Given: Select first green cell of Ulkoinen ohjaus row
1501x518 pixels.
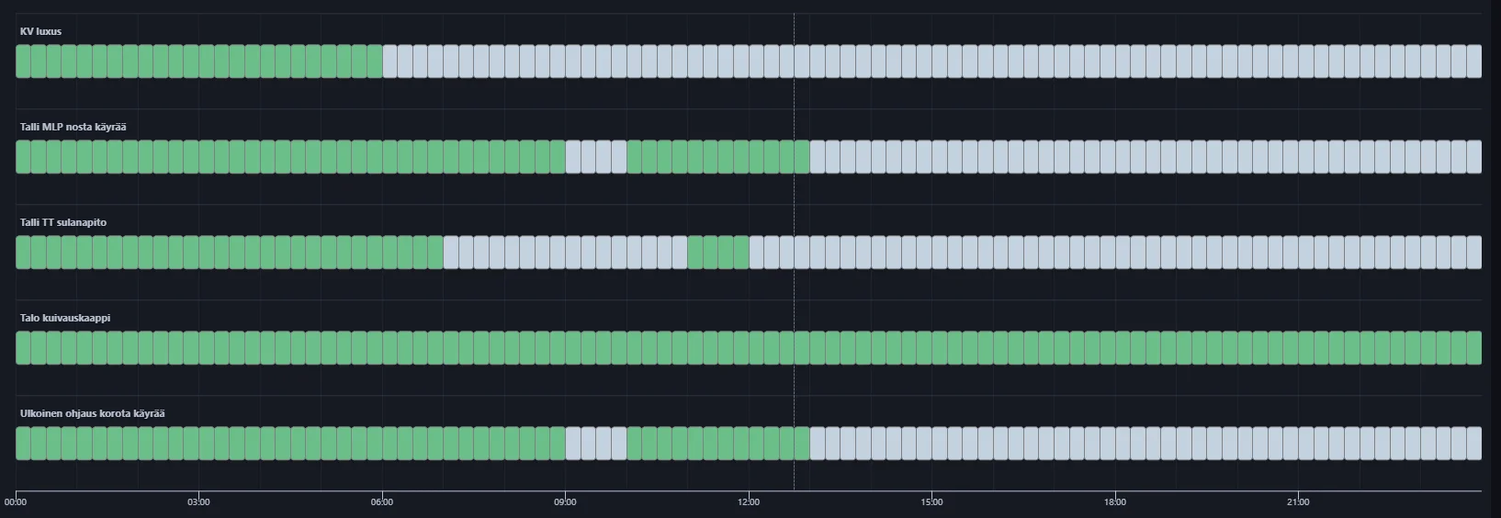Looking at the screenshot, I should [23, 444].
